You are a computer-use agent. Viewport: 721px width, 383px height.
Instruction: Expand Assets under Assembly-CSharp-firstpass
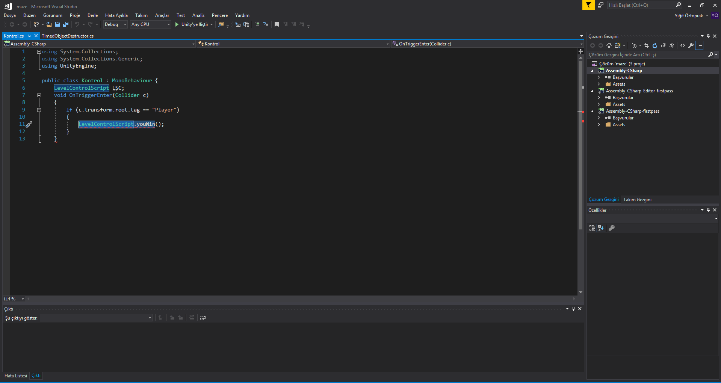(599, 125)
